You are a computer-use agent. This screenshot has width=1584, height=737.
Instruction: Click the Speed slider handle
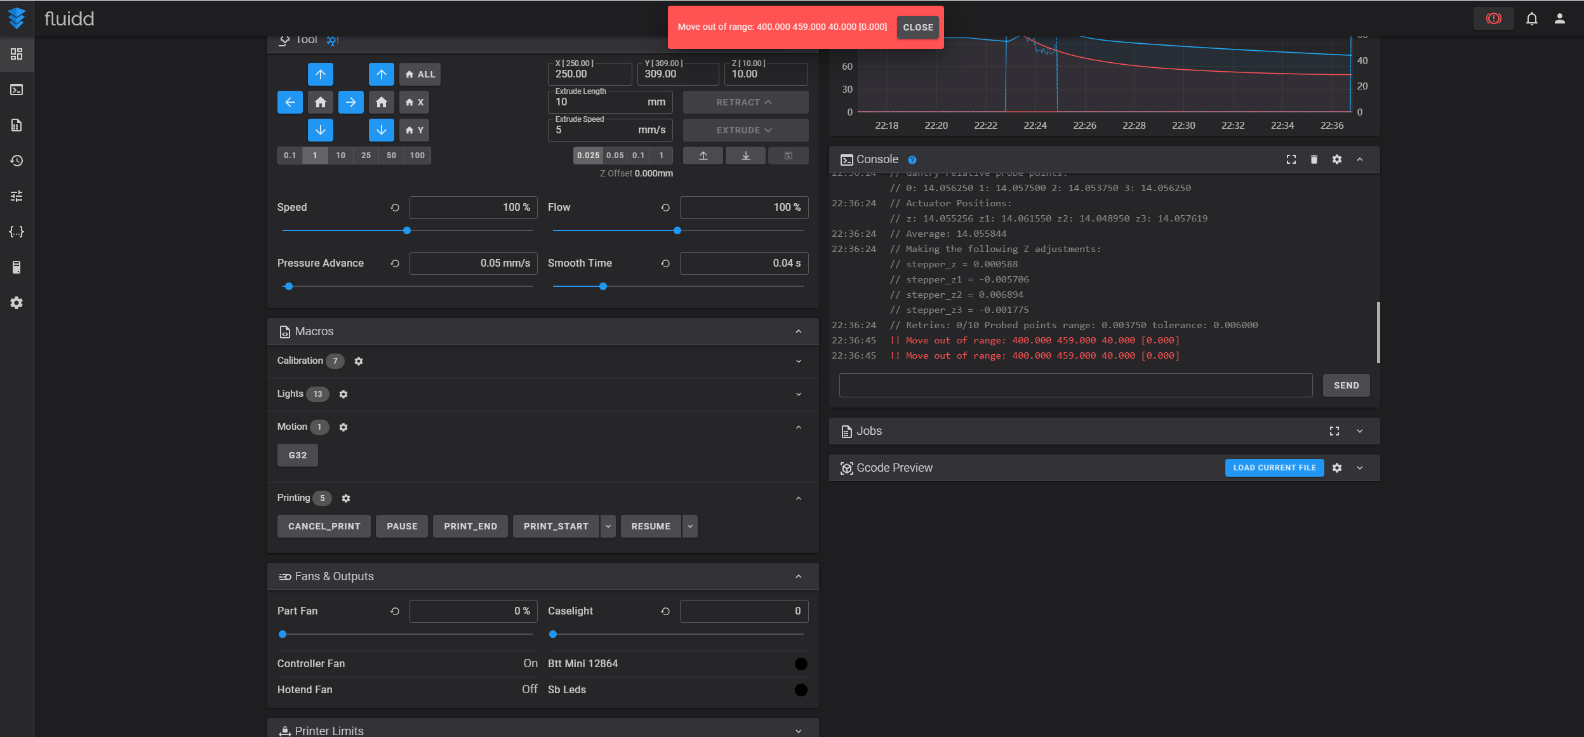(407, 230)
